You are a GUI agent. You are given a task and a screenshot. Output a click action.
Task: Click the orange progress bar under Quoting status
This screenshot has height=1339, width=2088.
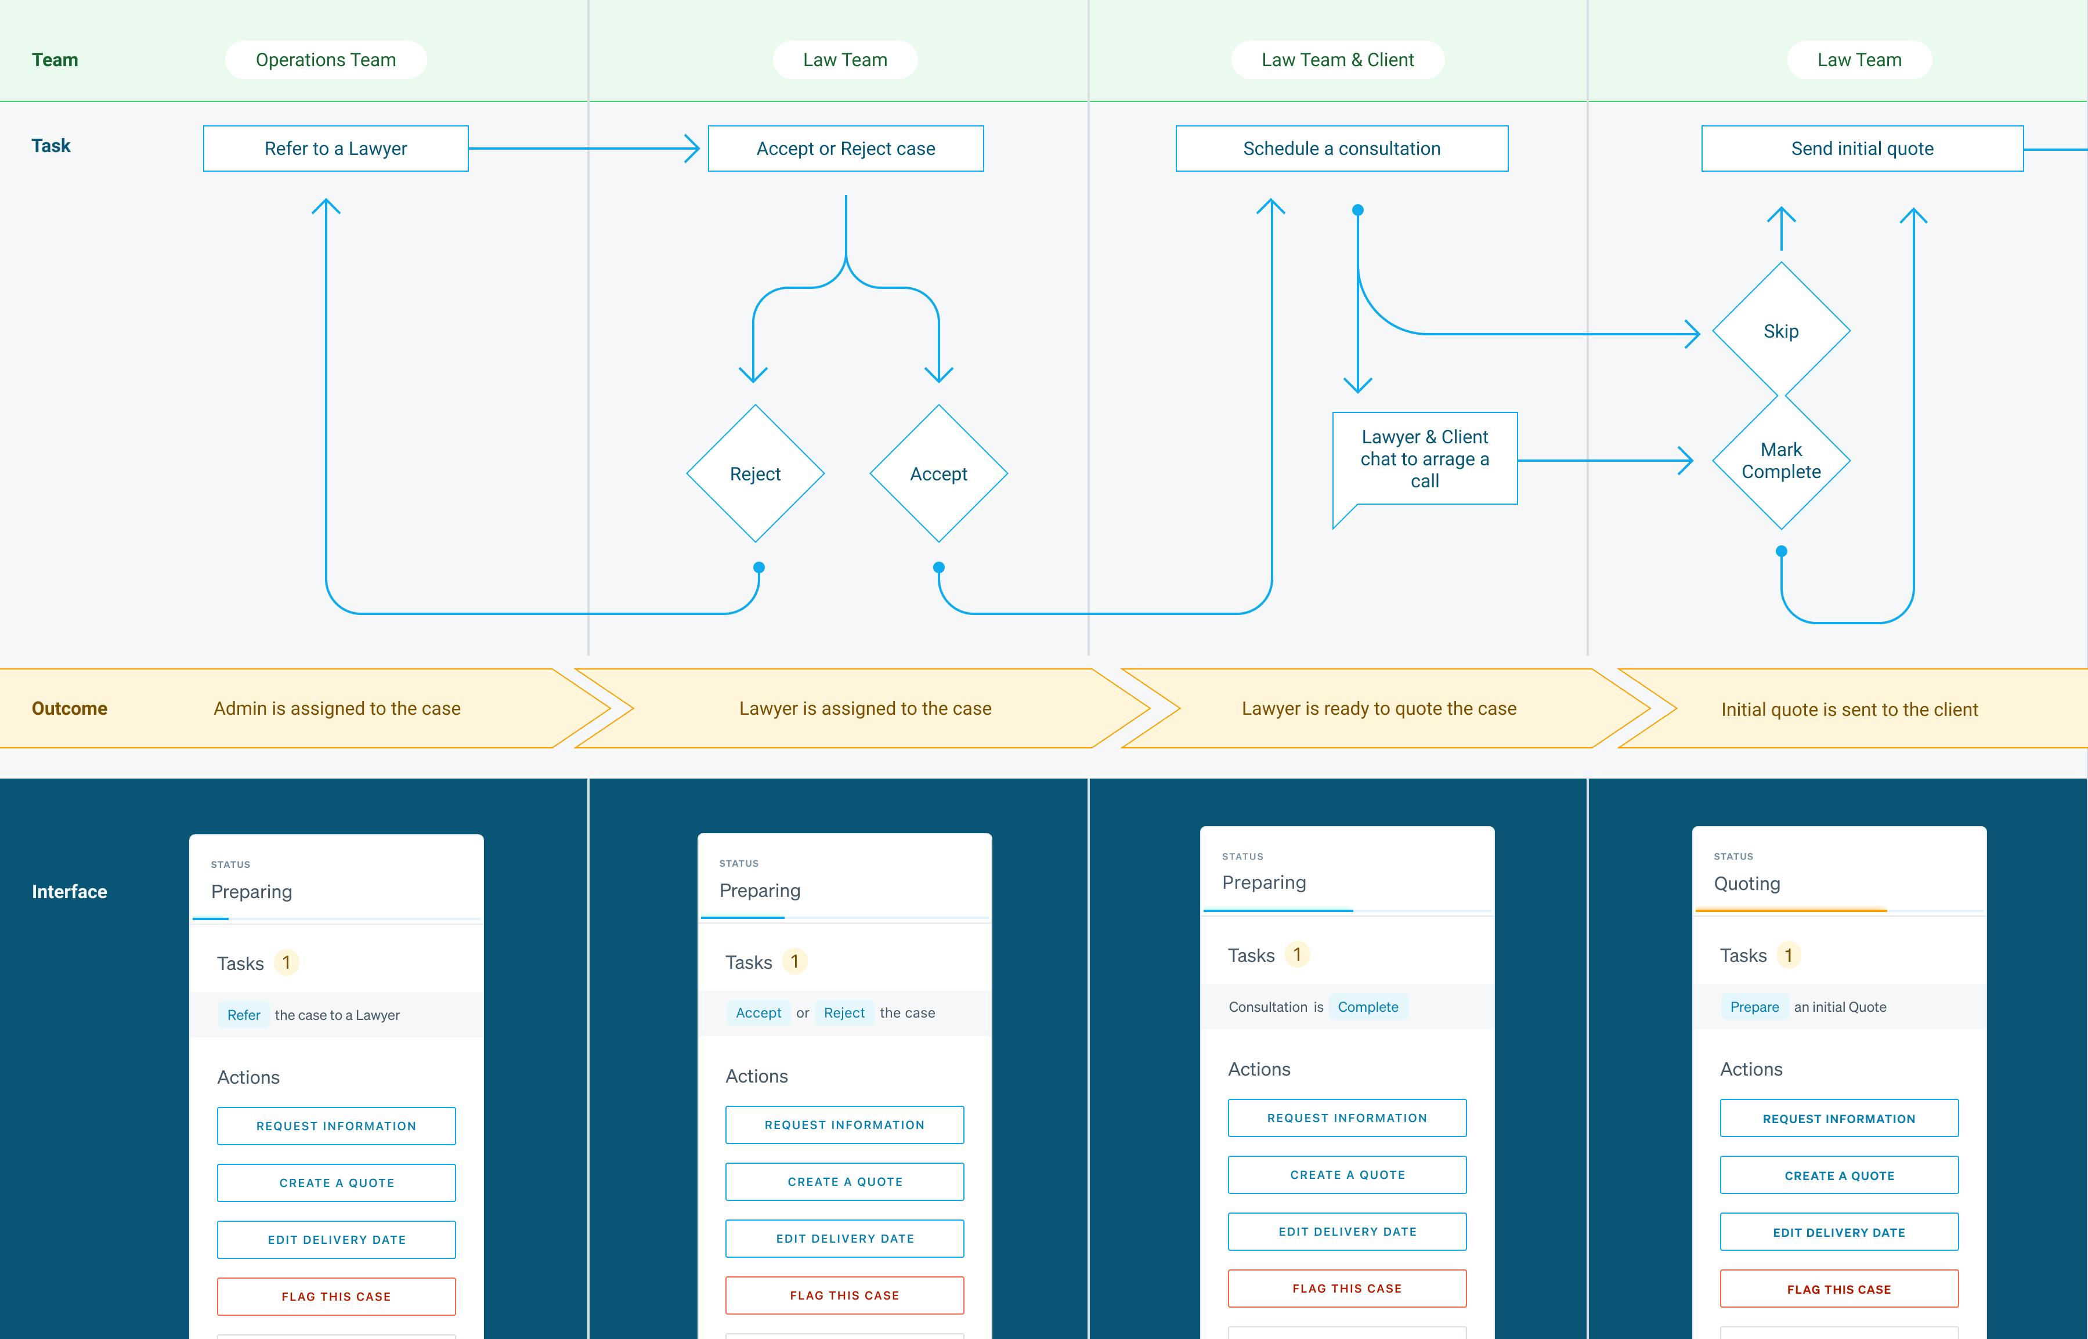tap(1790, 910)
